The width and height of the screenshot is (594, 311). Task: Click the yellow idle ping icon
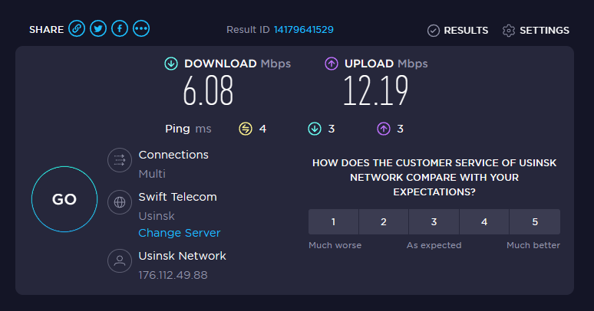click(x=246, y=129)
